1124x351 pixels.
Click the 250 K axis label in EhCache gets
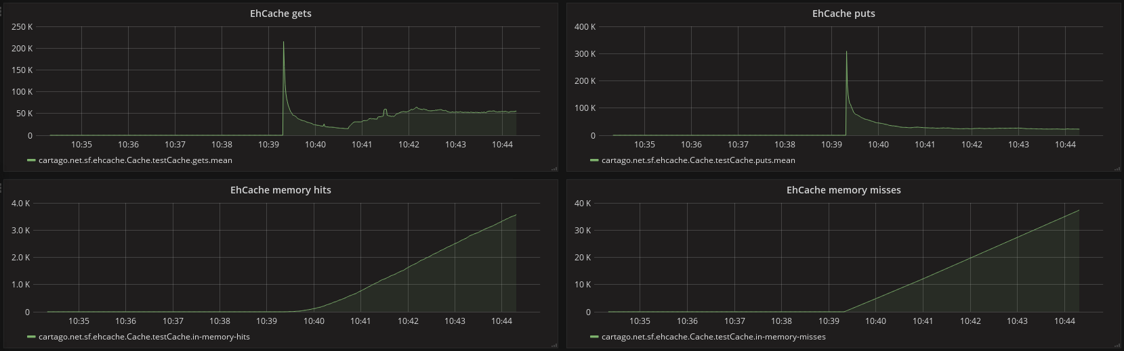coord(22,27)
